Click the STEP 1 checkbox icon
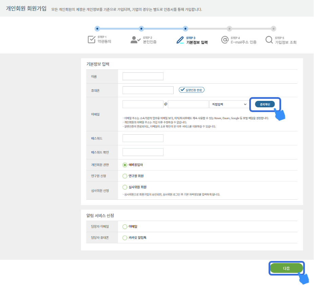 [x=92, y=40]
